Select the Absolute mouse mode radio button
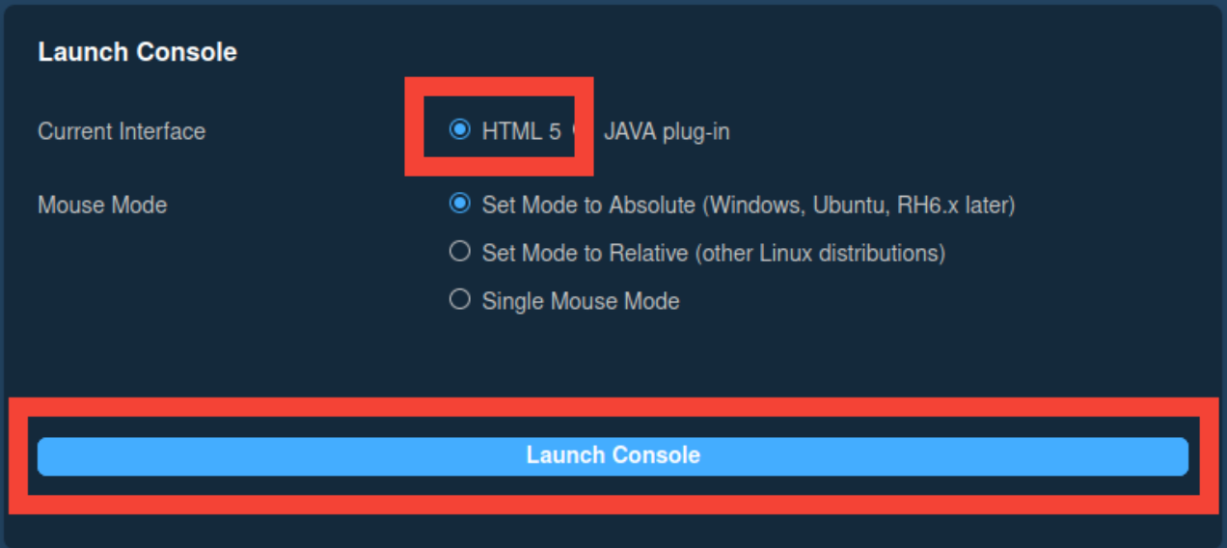Viewport: 1227px width, 548px height. [460, 205]
